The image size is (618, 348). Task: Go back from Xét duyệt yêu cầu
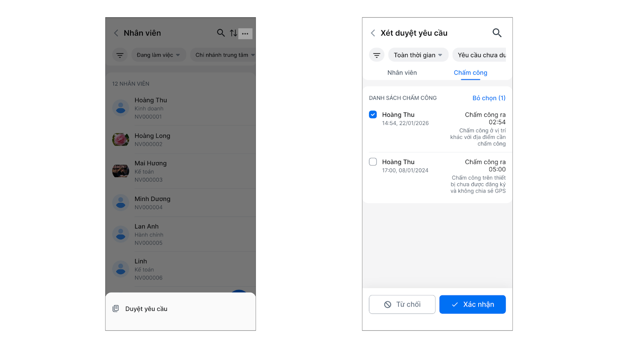[373, 33]
